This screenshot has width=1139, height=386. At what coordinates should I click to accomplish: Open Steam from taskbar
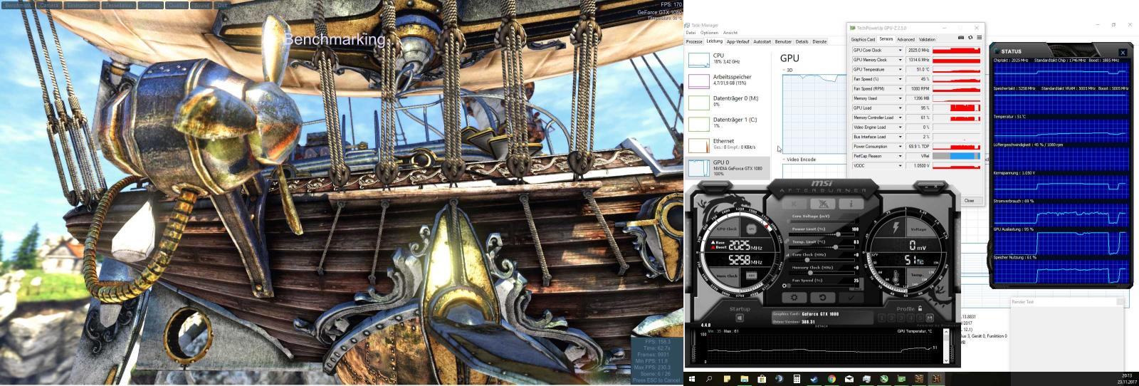[x=814, y=379]
